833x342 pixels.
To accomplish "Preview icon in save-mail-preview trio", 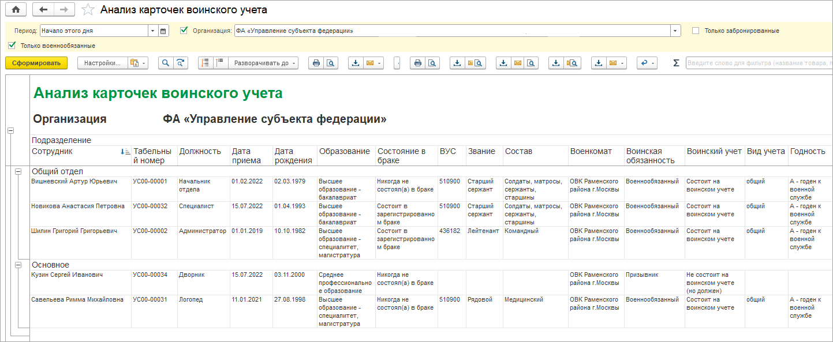I will tap(532, 63).
